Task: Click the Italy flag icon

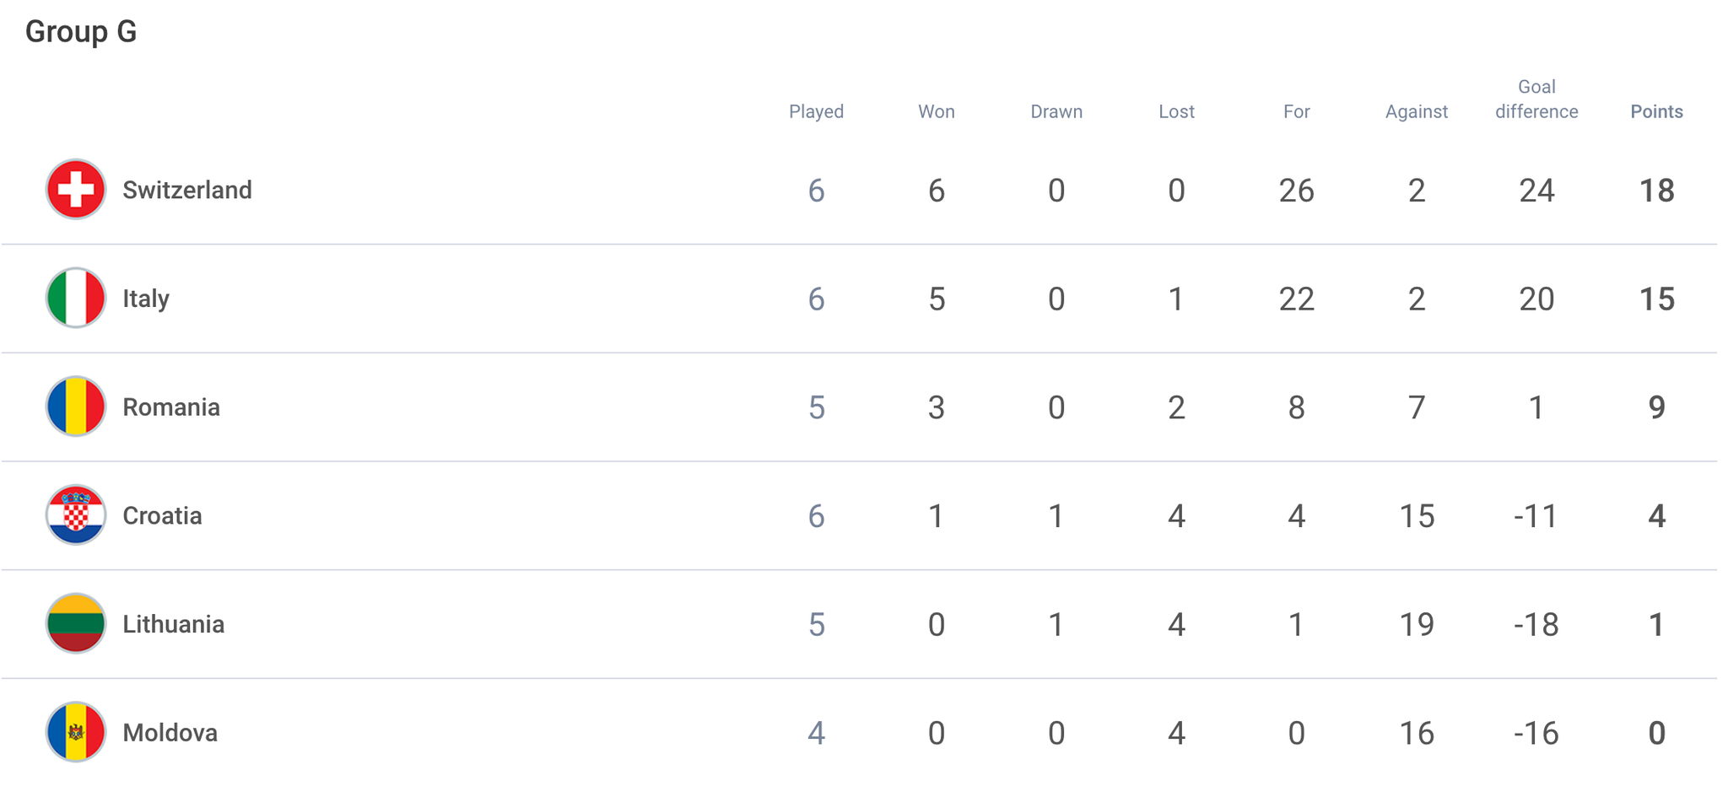Action: pyautogui.click(x=76, y=299)
